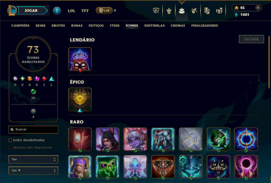Click the blue exclamation alert icon
The height and width of the screenshot is (183, 271).
click(x=57, y=11)
